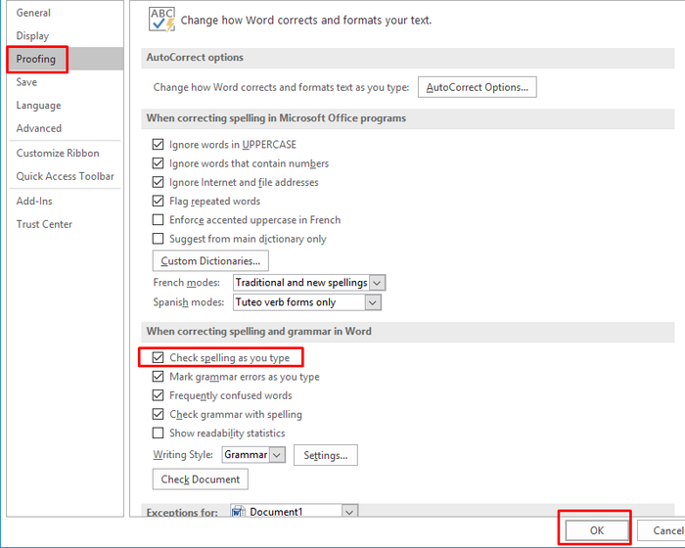685x548 pixels.
Task: Confirm changes with OK button
Action: [596, 530]
